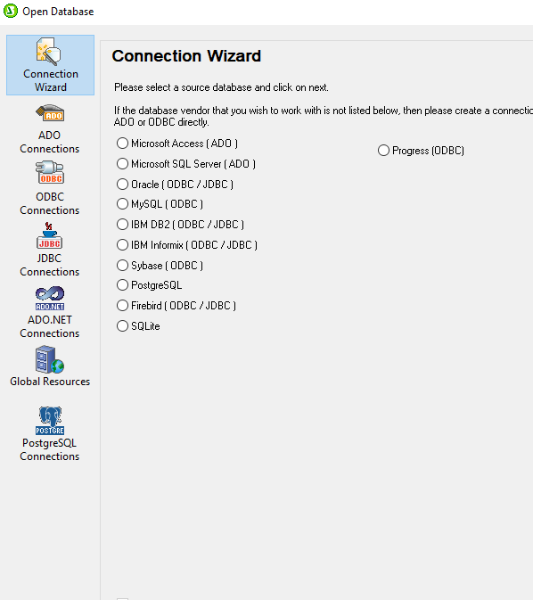Select Microsoft Access (ADO) radio button
The width and height of the screenshot is (533, 600).
(x=122, y=144)
